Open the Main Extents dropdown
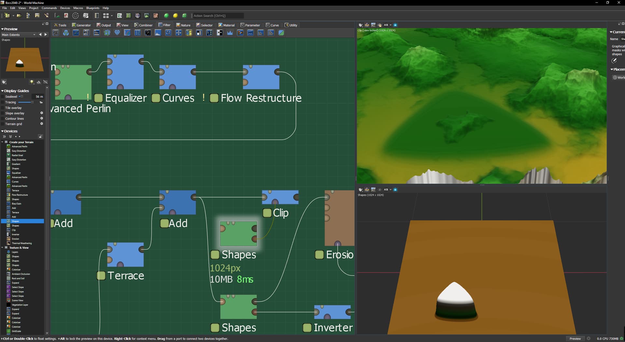The width and height of the screenshot is (625, 342). [19, 35]
